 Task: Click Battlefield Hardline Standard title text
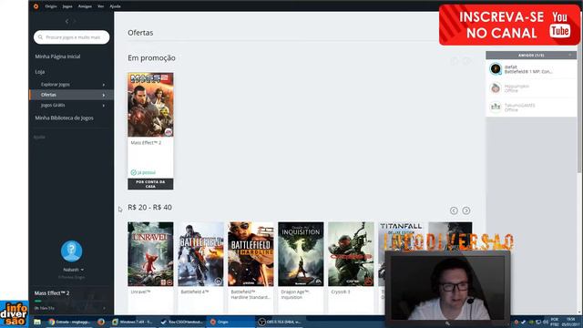click(x=251, y=294)
